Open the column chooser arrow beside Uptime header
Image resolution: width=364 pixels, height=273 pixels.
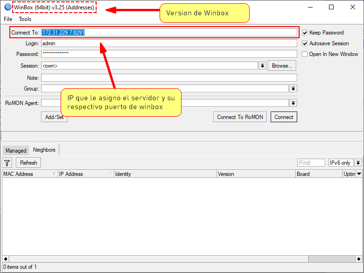(359, 174)
